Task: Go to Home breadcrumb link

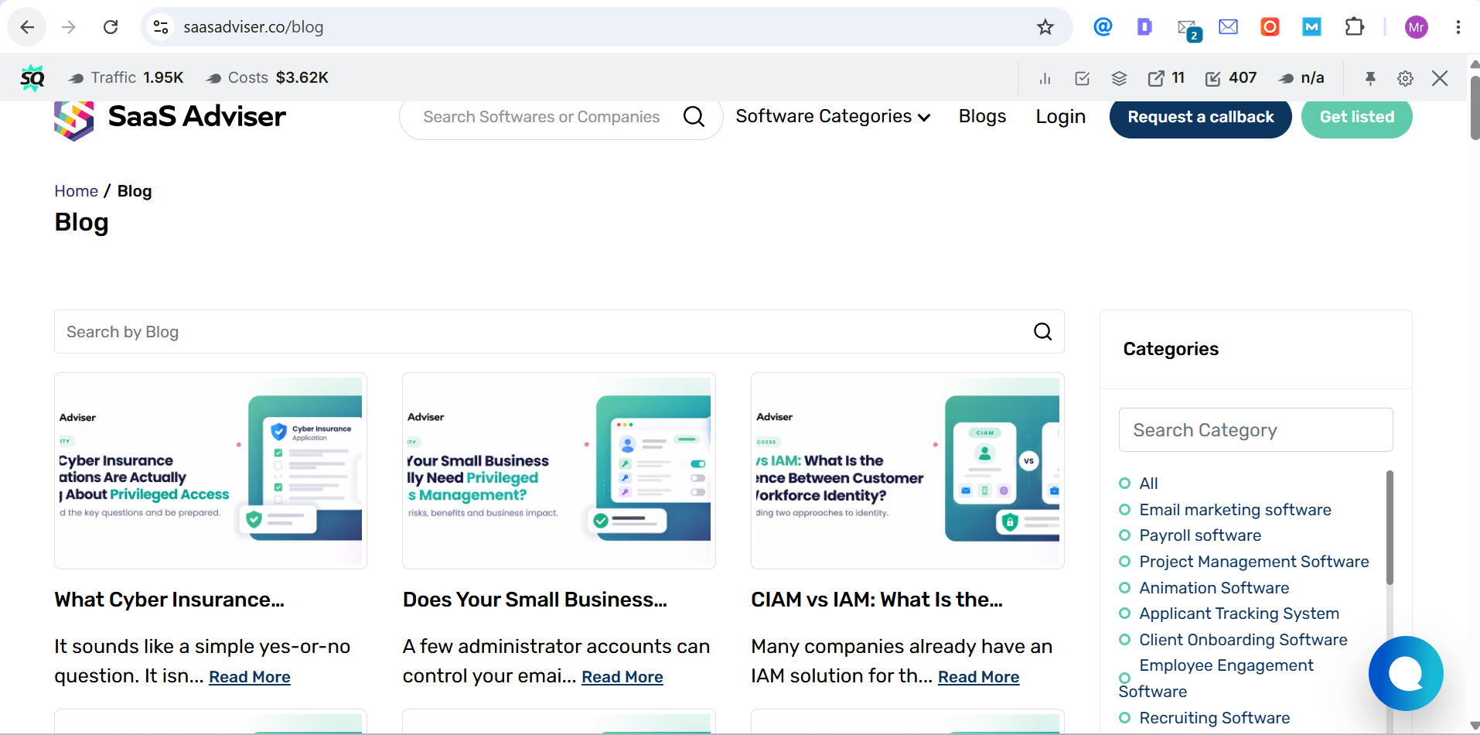Action: pos(76,191)
